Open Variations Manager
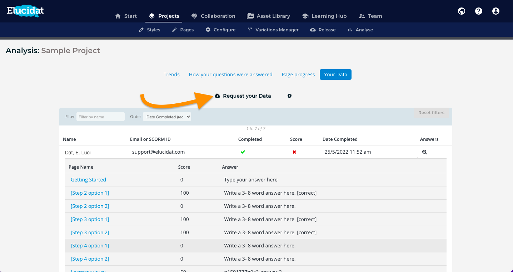 pos(273,30)
